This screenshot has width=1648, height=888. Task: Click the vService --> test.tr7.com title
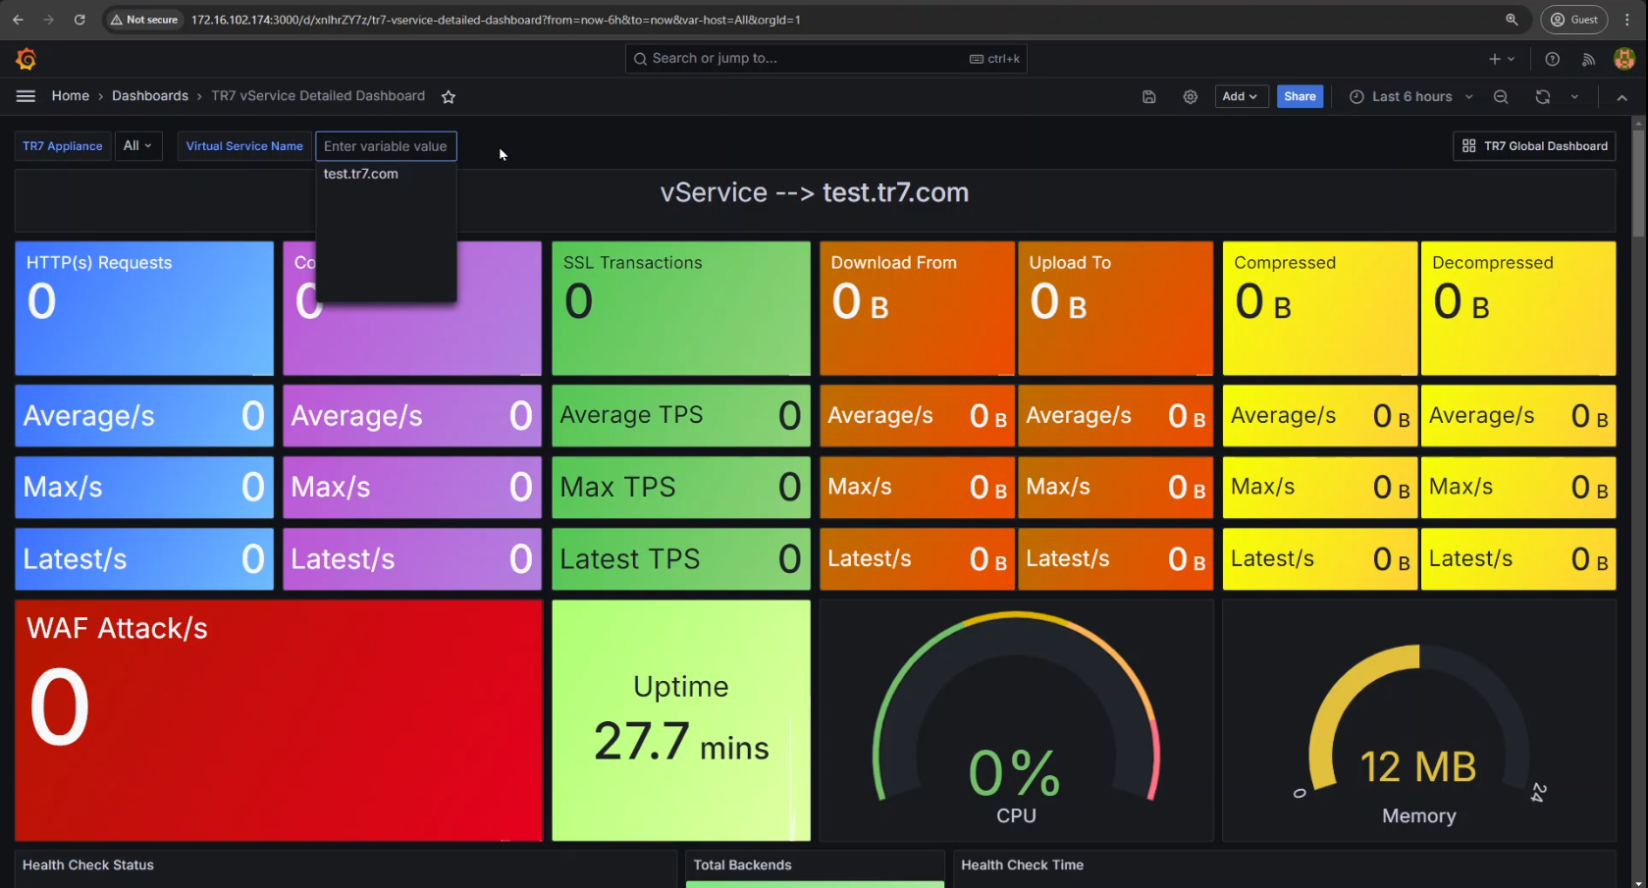[815, 192]
